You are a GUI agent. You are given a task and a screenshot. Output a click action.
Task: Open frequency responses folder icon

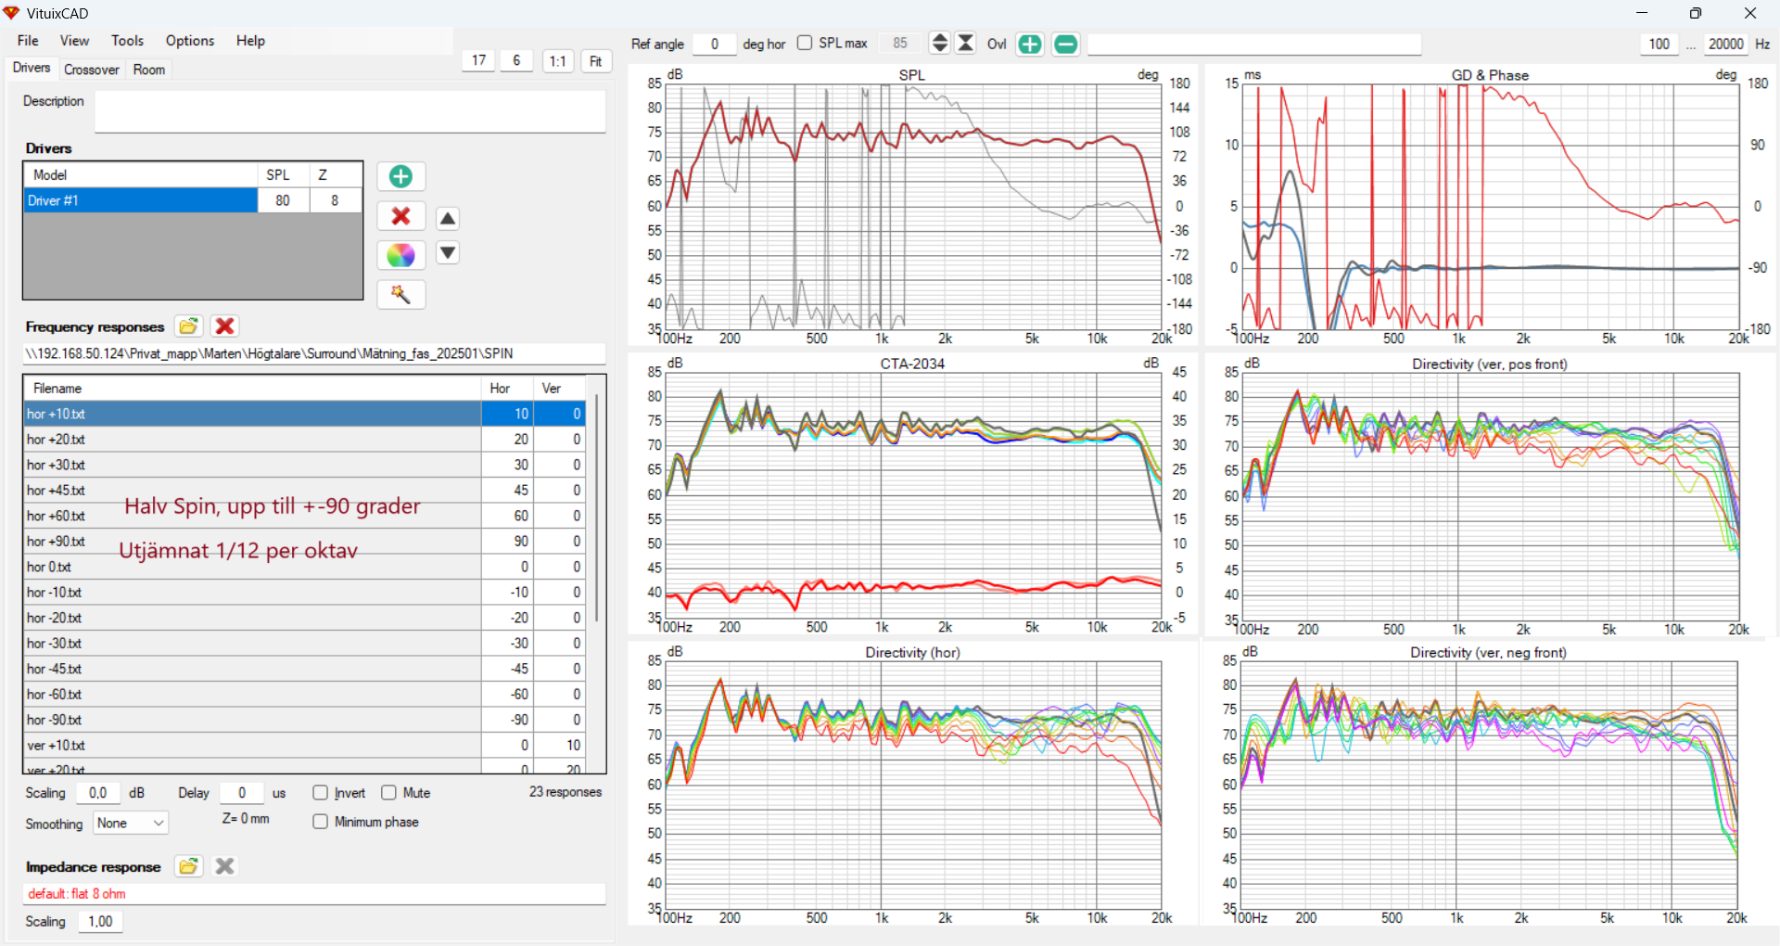(x=188, y=326)
